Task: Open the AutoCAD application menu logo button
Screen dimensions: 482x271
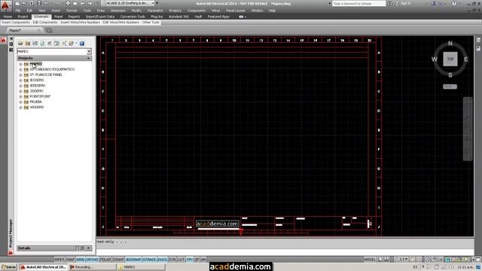Action: 6,5
